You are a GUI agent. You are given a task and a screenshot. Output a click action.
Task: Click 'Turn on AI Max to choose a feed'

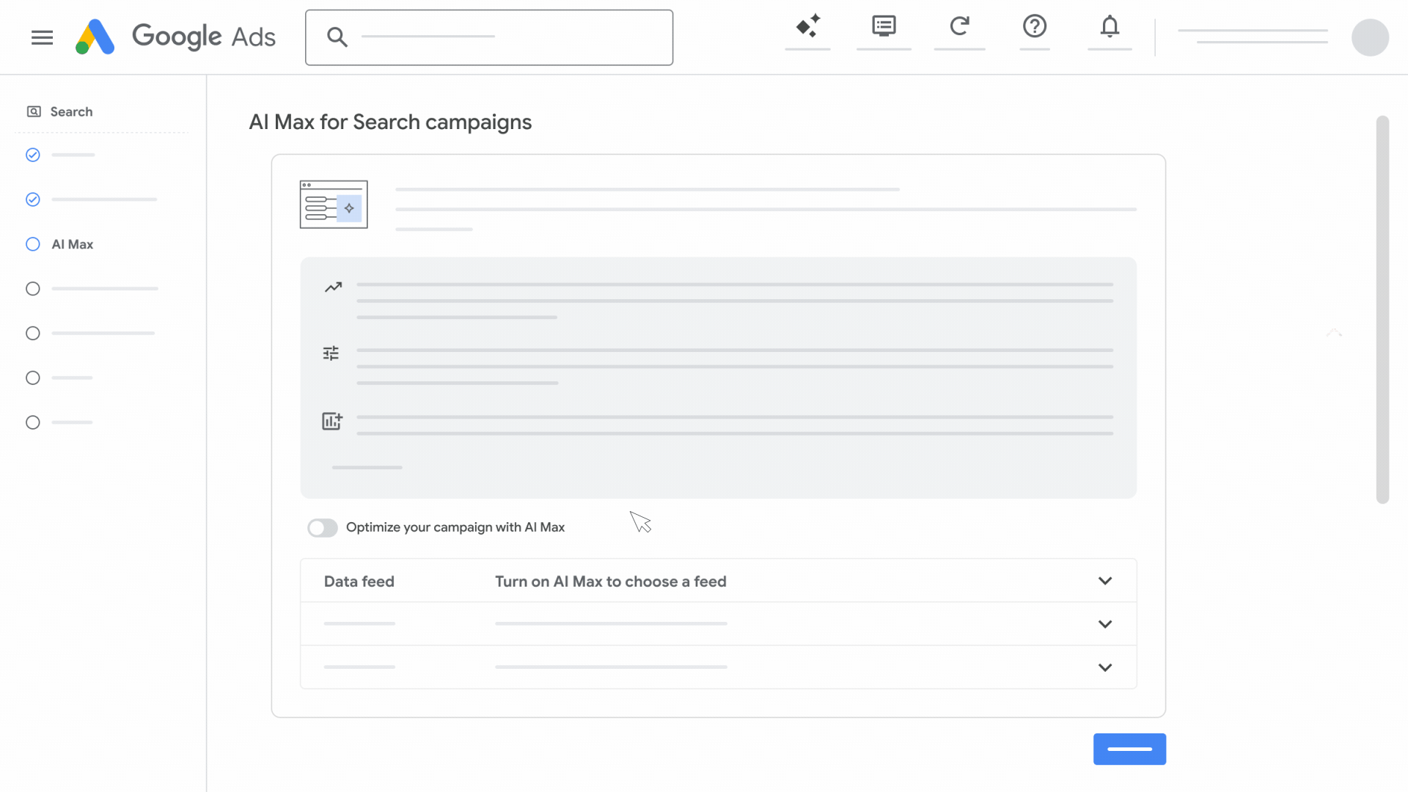(x=611, y=582)
